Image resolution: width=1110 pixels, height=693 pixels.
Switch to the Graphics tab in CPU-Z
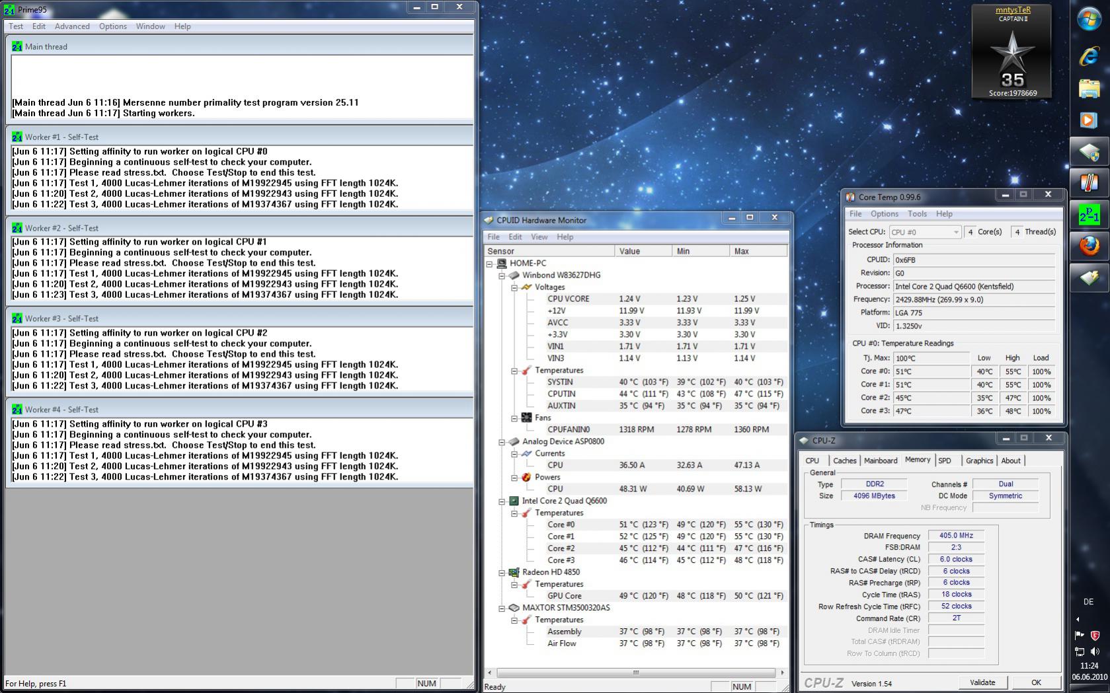pos(979,460)
